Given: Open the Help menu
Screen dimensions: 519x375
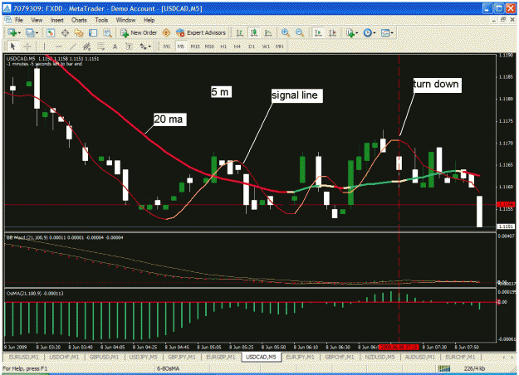Looking at the screenshot, I should 149,20.
